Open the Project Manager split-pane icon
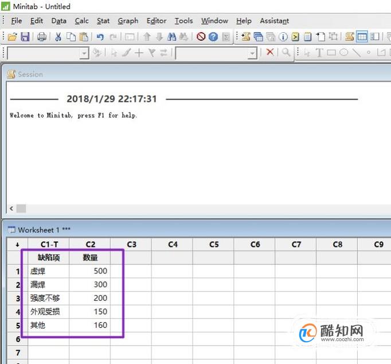 click(374, 37)
